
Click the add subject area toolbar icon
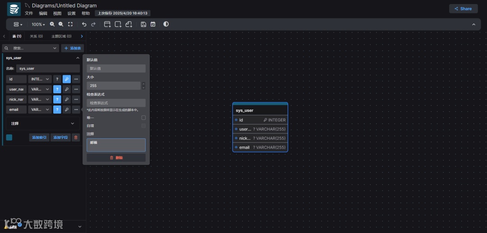click(x=118, y=24)
